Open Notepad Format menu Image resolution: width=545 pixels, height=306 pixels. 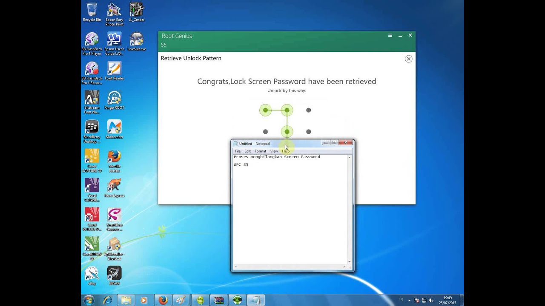(x=260, y=151)
